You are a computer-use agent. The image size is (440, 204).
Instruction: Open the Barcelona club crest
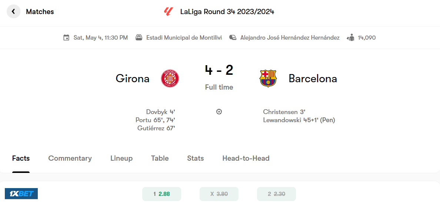[x=268, y=78]
